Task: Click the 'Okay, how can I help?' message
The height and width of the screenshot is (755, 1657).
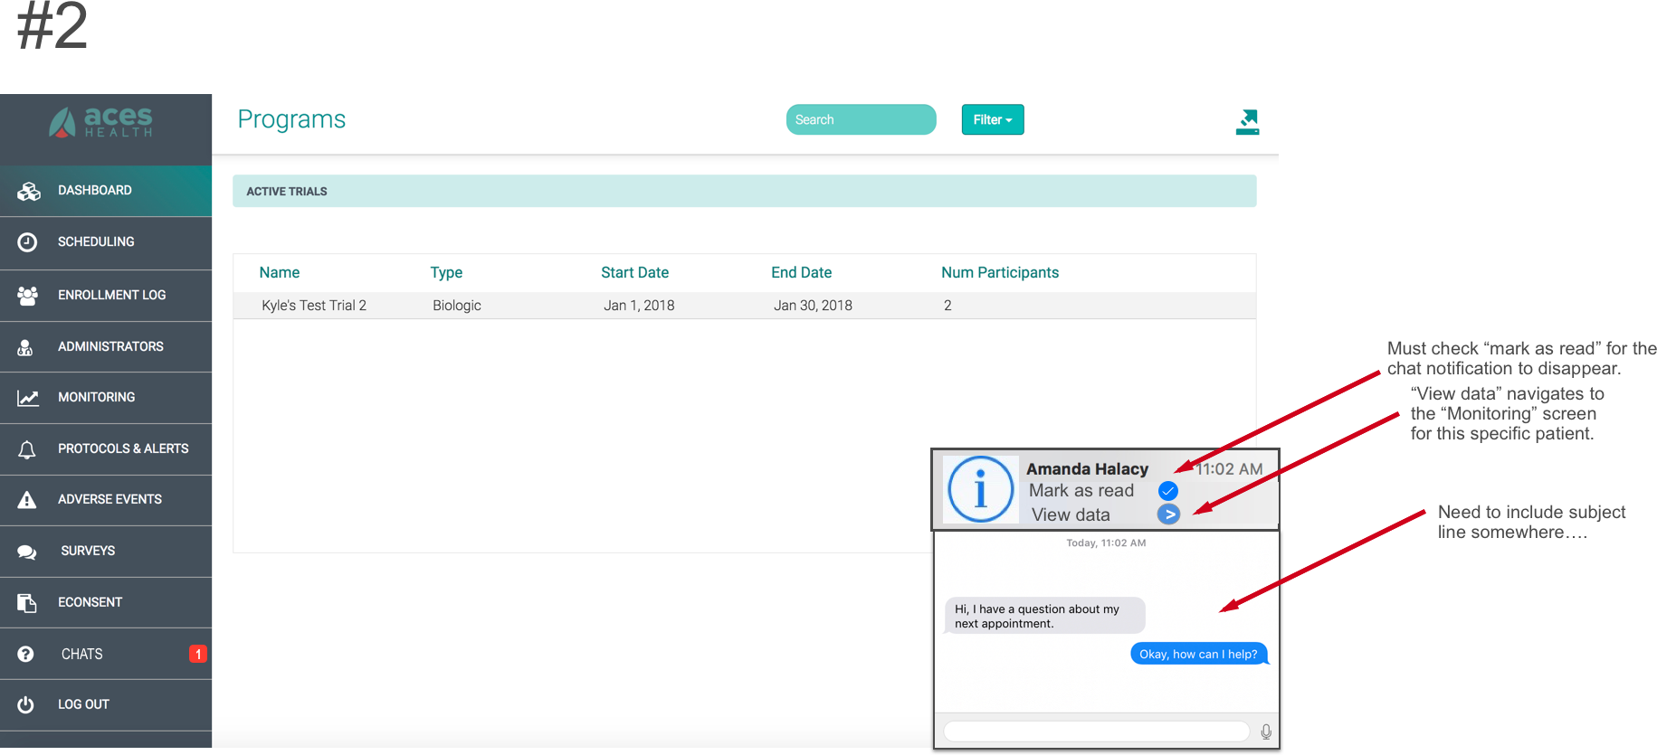Action: tap(1198, 655)
